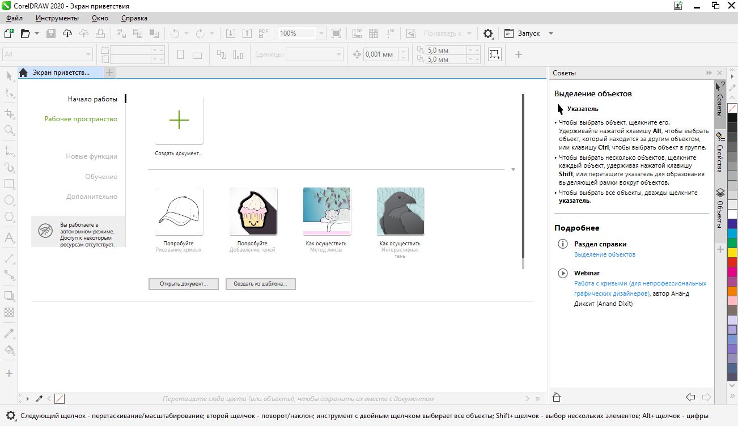The height and width of the screenshot is (426, 738).
Task: Select the Freehand drawing tool
Action: [9, 151]
